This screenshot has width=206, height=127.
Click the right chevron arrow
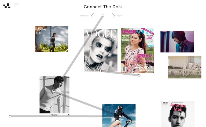click(x=113, y=16)
